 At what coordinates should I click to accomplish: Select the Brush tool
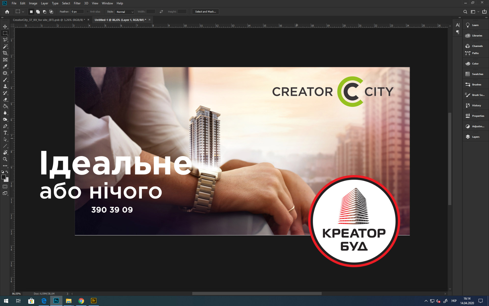click(x=5, y=80)
